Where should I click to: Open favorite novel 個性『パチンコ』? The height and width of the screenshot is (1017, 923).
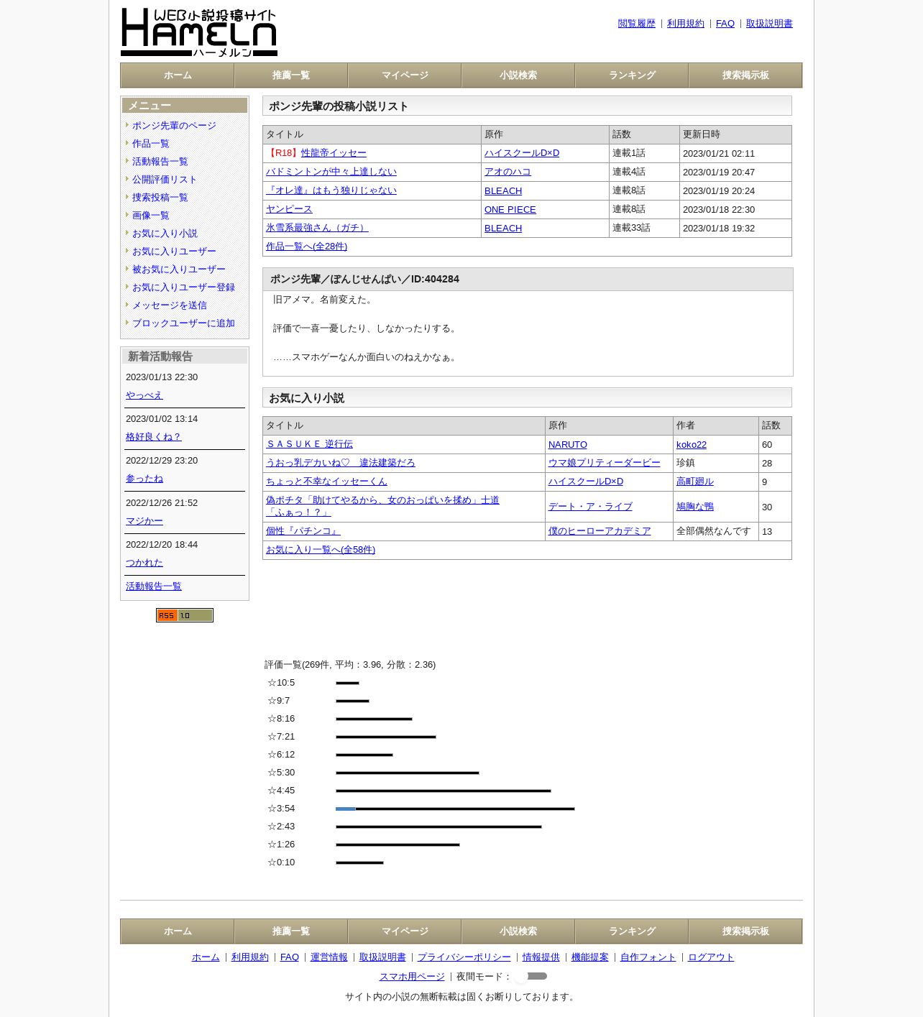(x=303, y=531)
